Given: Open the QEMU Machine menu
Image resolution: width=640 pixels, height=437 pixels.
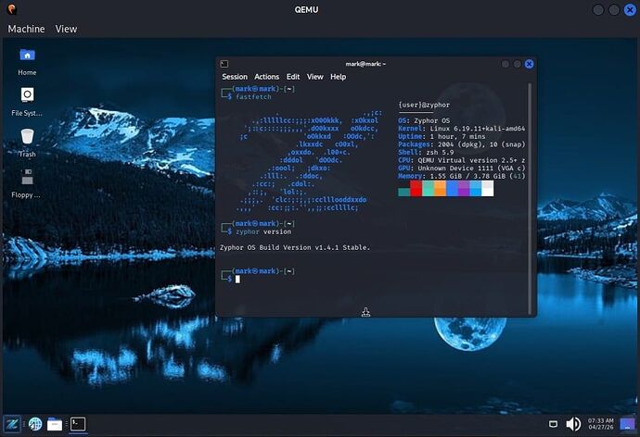Looking at the screenshot, I should point(26,29).
